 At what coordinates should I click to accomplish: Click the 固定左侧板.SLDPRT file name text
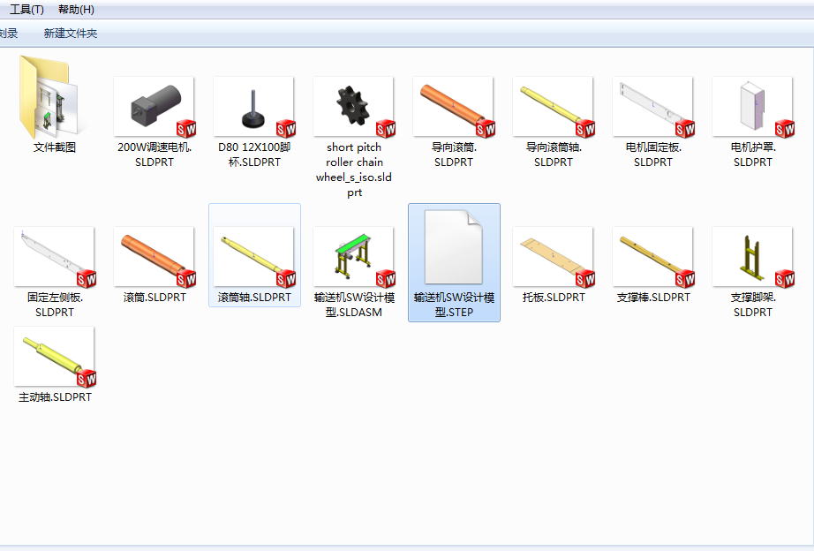(55, 305)
